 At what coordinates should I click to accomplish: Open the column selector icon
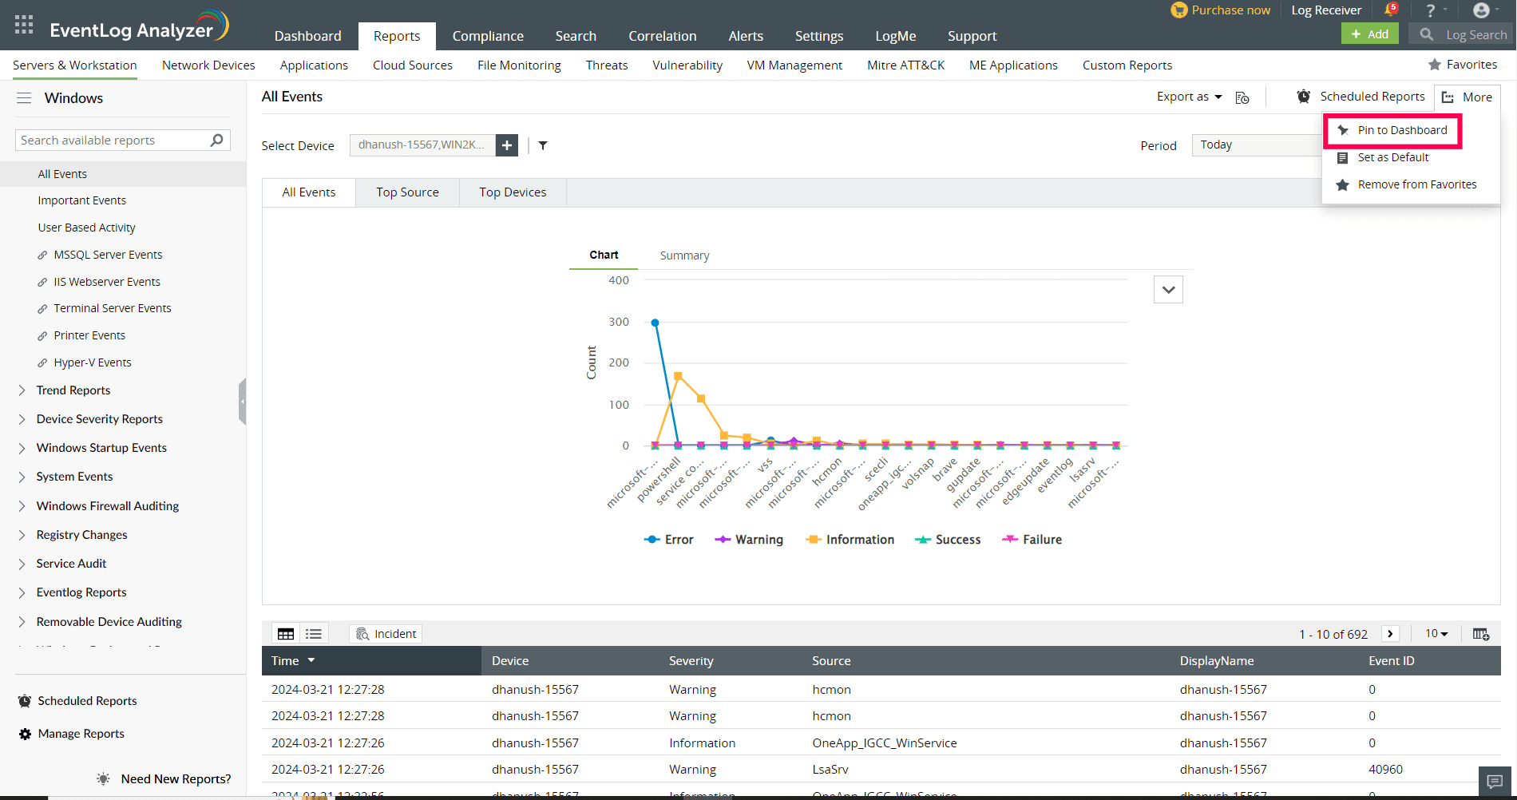click(1480, 634)
